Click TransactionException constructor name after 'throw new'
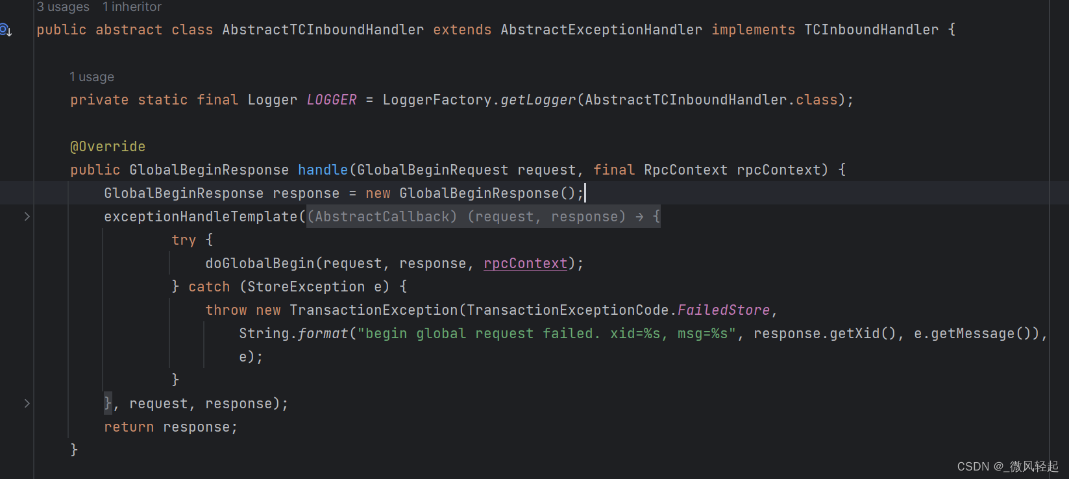Screen dimensions: 1069x479 [374, 310]
